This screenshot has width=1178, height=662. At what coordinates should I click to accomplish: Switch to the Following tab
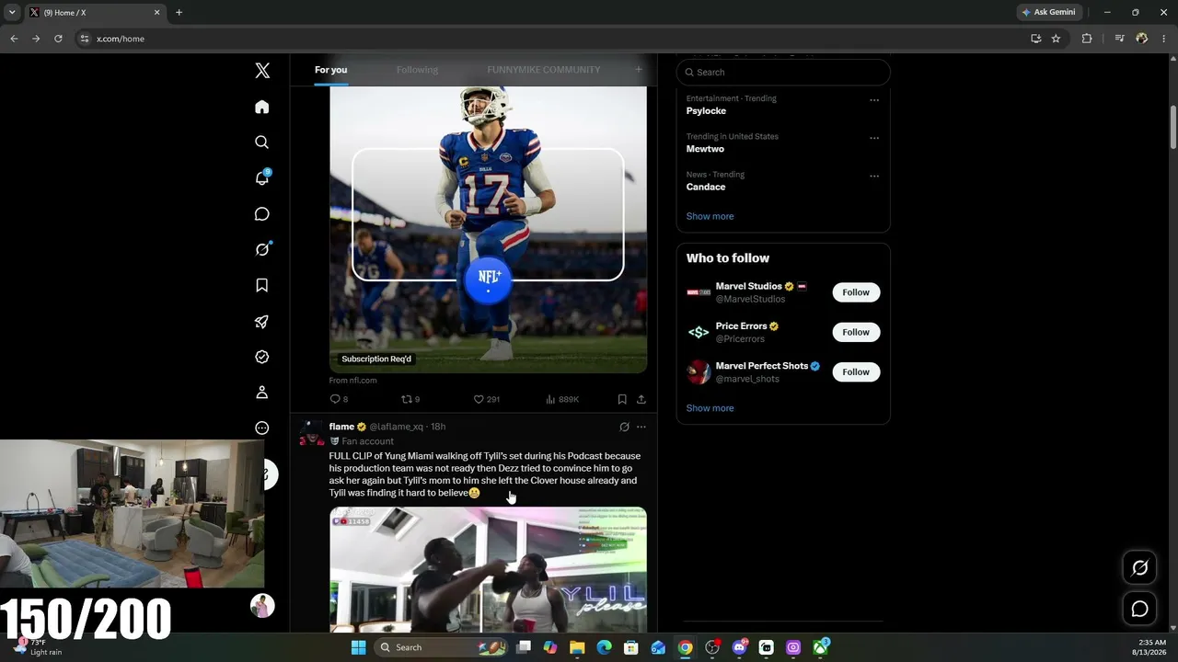tap(417, 70)
